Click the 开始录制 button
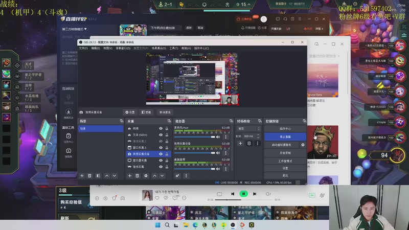This screenshot has width=409, height=230. [285, 153]
